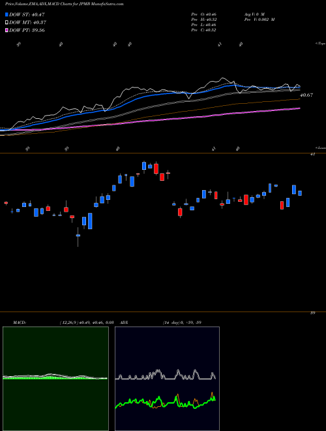Click the 40.67 price label on EMA chart
326x431 pixels.
(x=306, y=95)
